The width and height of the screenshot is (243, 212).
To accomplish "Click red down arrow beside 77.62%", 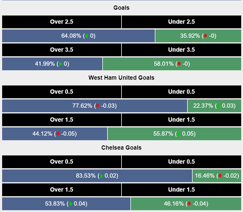I will pyautogui.click(x=98, y=106).
